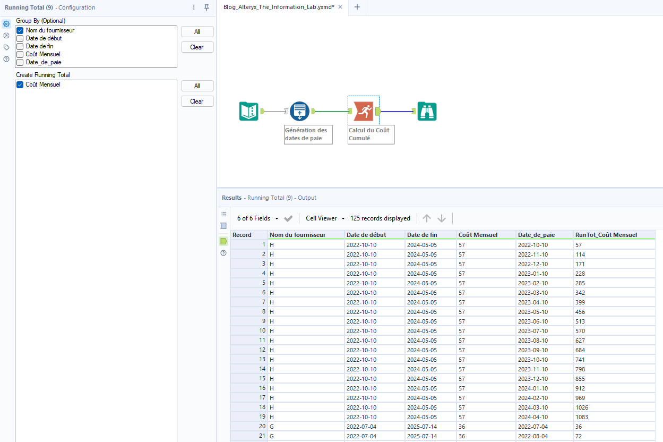Click Clear button for Create Running Total

[197, 101]
